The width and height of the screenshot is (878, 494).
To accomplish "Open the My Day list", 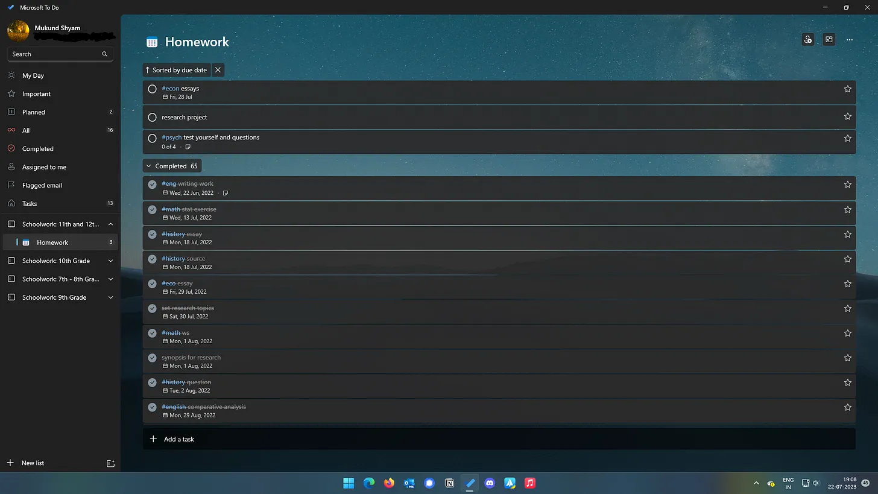I will coord(33,76).
